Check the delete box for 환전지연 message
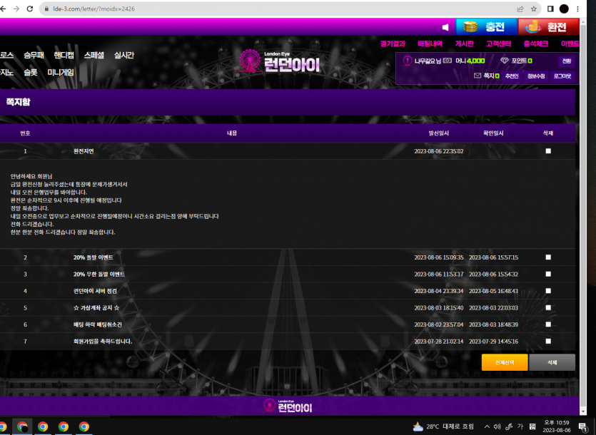This screenshot has width=596, height=435. coord(548,151)
